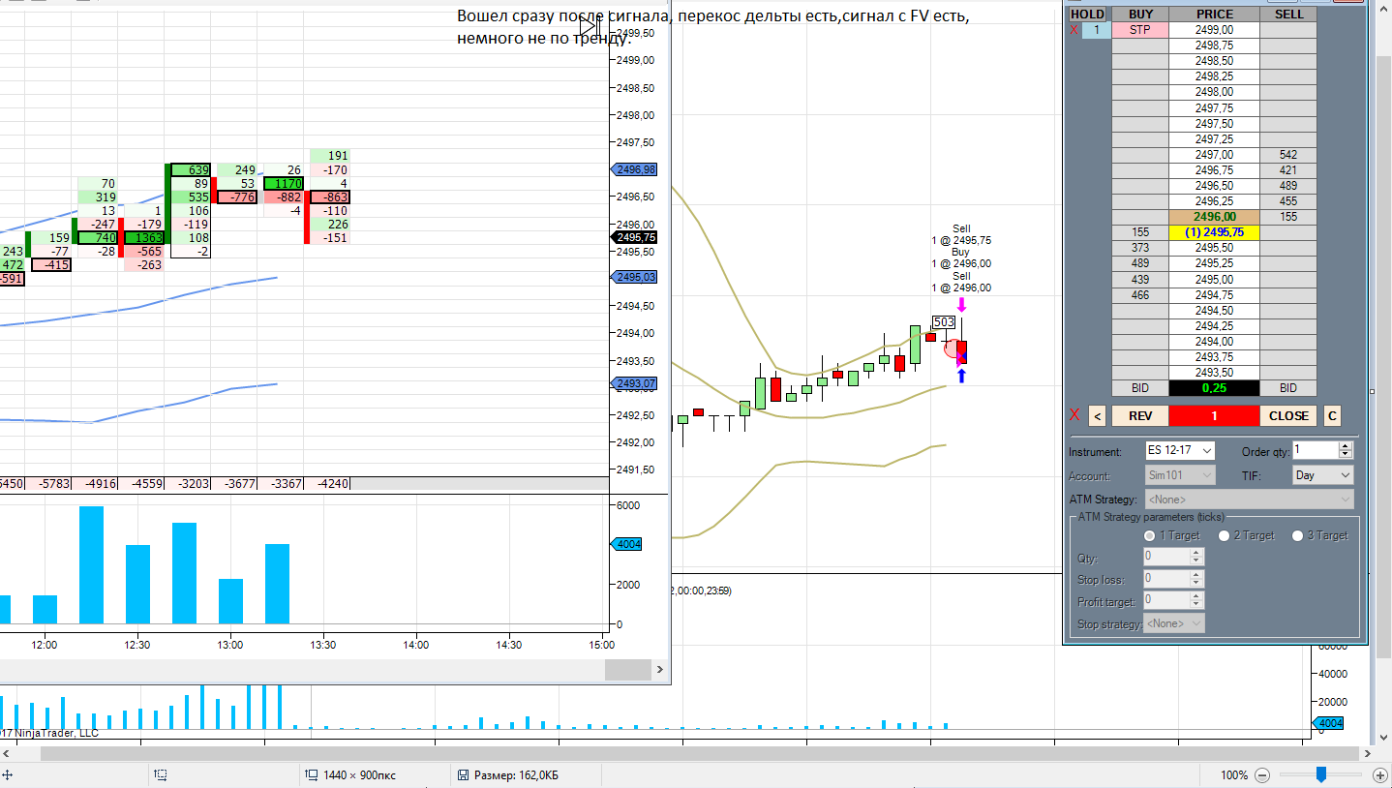
Task: Click the HOLD column header
Action: click(x=1088, y=15)
